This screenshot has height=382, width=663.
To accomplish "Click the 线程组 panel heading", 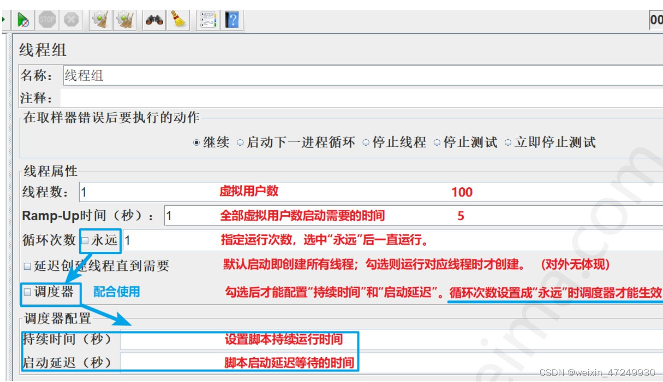I will (43, 50).
